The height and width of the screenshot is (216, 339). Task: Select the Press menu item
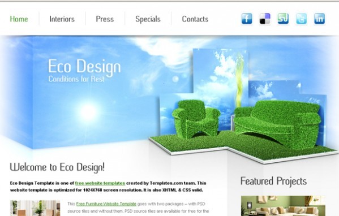105,19
